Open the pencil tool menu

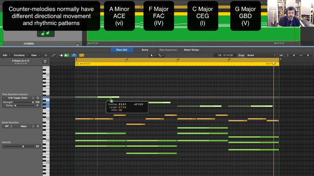(161, 55)
